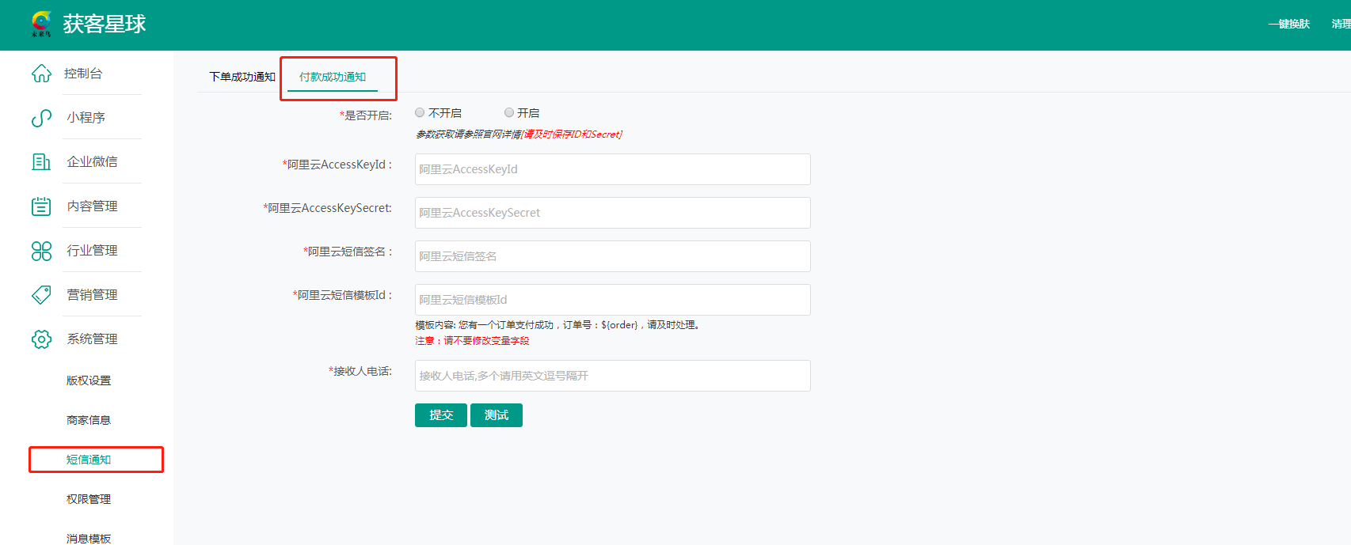Switch to the 下单成功通知 tab

[x=242, y=77]
